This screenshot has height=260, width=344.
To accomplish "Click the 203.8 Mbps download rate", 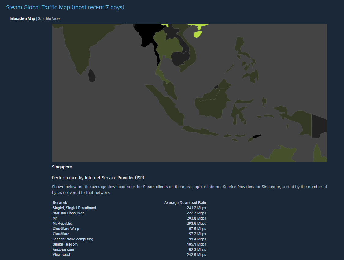I will click(197, 218).
